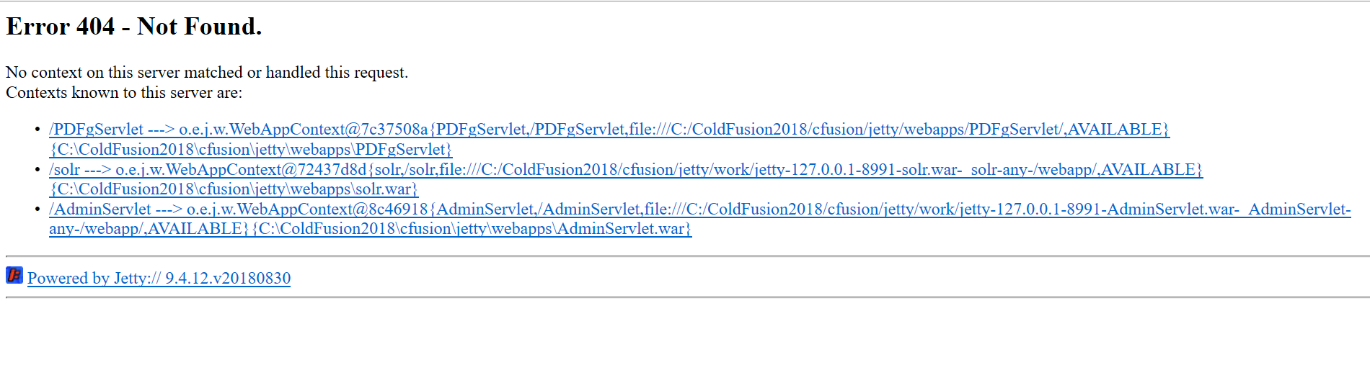Image resolution: width=1370 pixels, height=383 pixels.
Task: Click the webapps\PDFgServlet Windows path text
Action: tap(251, 150)
